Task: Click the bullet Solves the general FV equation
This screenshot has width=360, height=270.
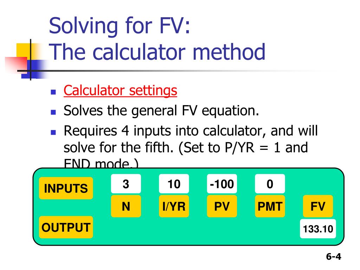Action: pyautogui.click(x=161, y=111)
